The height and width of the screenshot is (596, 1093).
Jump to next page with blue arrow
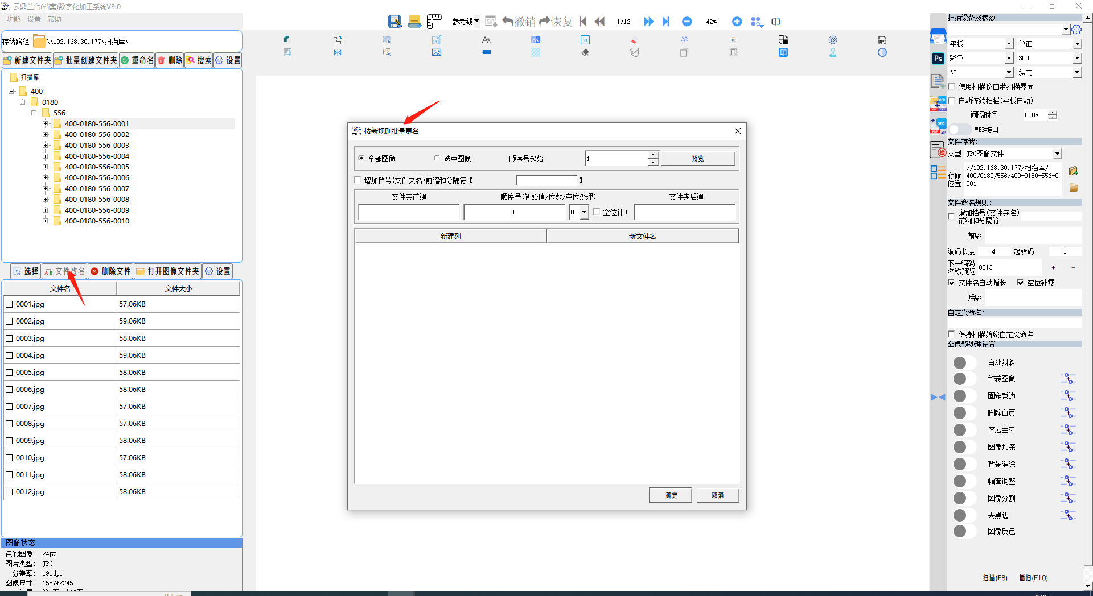click(648, 22)
